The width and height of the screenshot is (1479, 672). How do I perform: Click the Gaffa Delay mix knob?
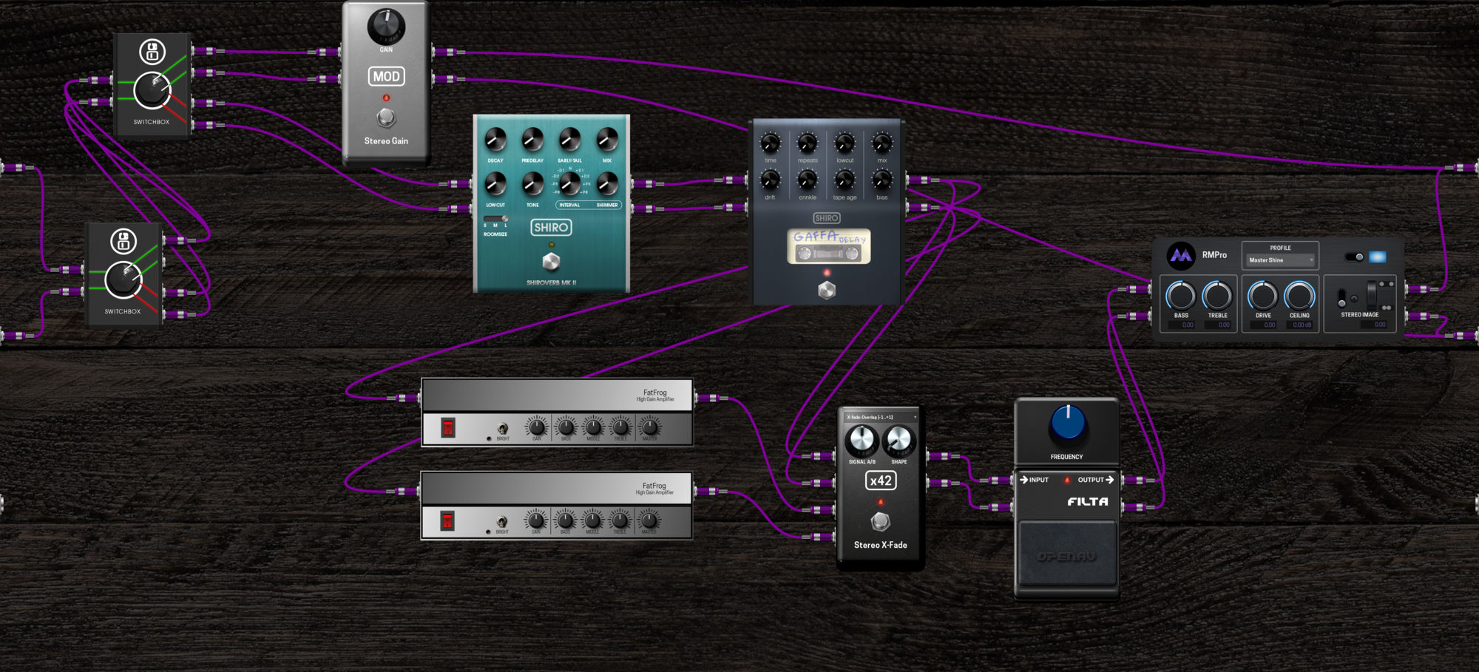[882, 143]
